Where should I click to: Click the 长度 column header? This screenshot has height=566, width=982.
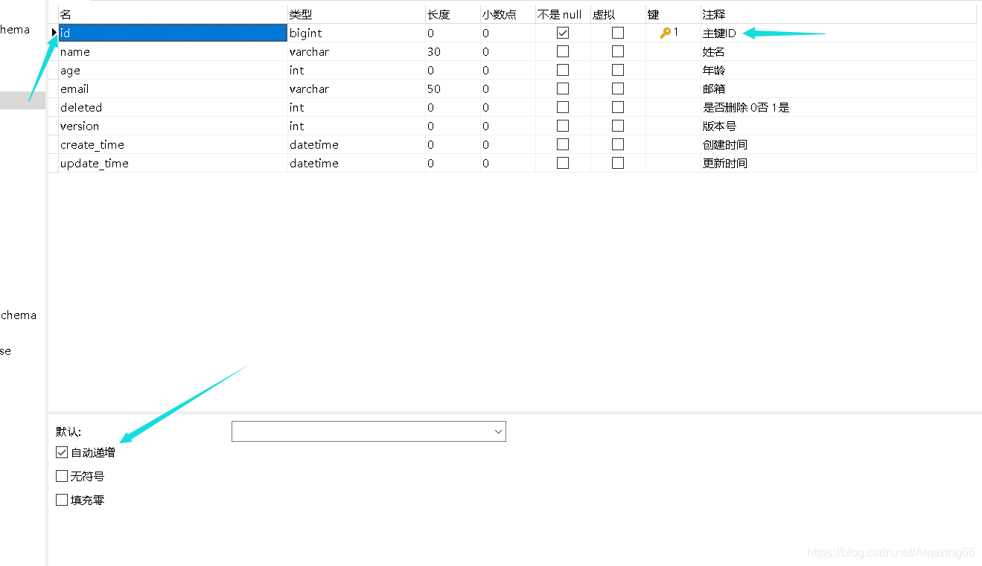tap(453, 15)
